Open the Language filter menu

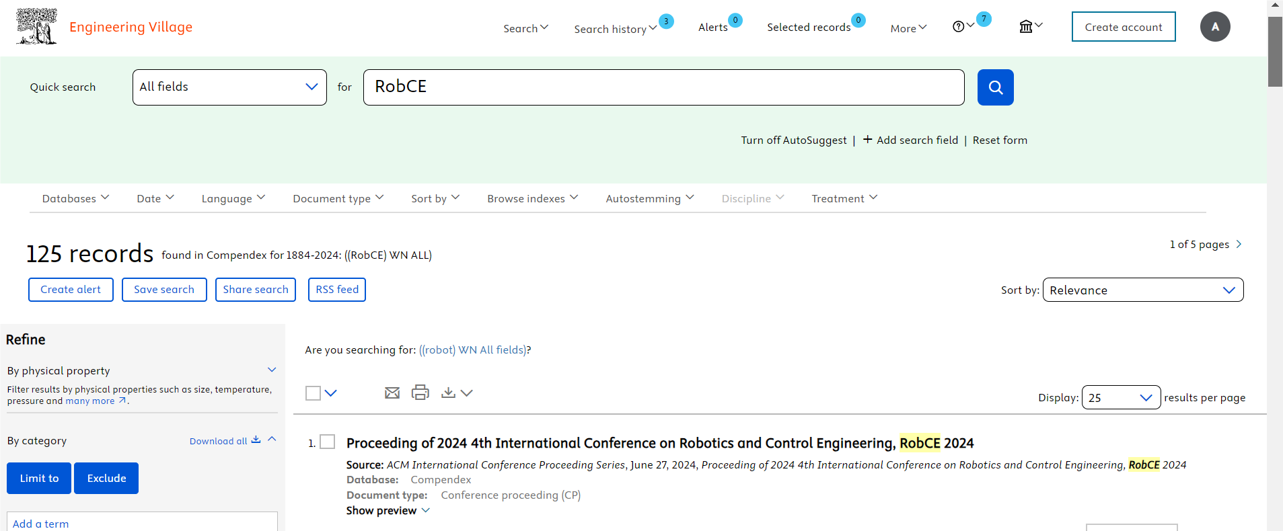point(233,198)
